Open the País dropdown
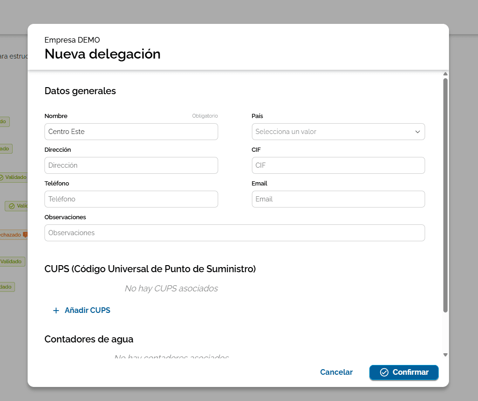This screenshot has width=478, height=401. pos(338,132)
